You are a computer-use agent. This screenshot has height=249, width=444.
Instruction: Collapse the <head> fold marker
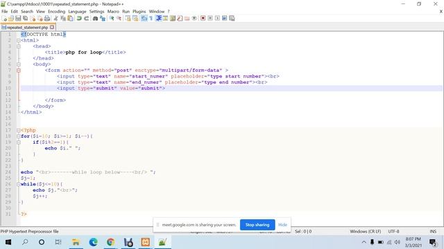tap(19, 46)
